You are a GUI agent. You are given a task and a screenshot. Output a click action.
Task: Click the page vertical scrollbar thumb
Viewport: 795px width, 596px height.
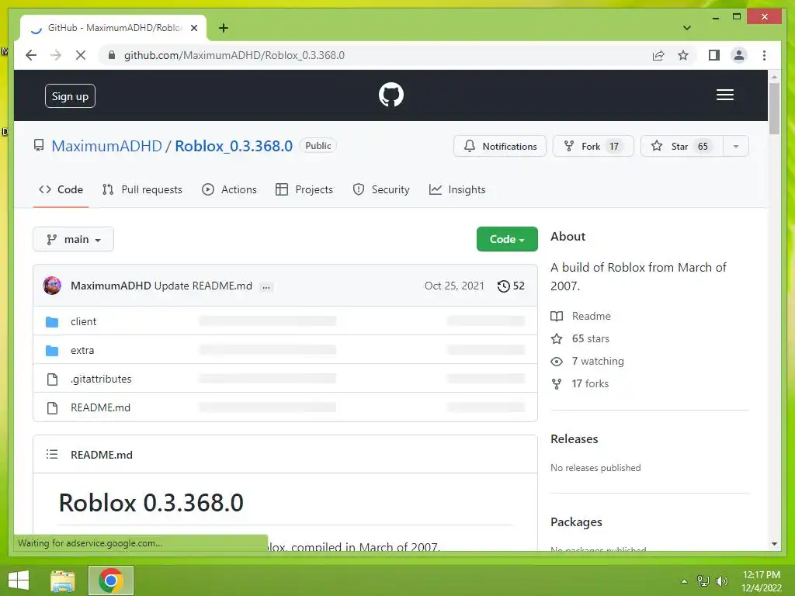click(x=774, y=109)
